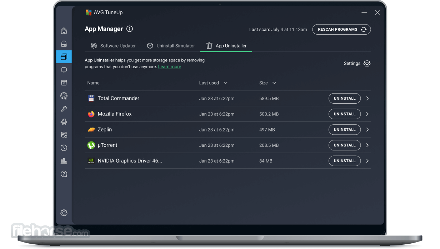The width and height of the screenshot is (440, 249).
Task: Select the µTorrent name text
Action: [107, 145]
